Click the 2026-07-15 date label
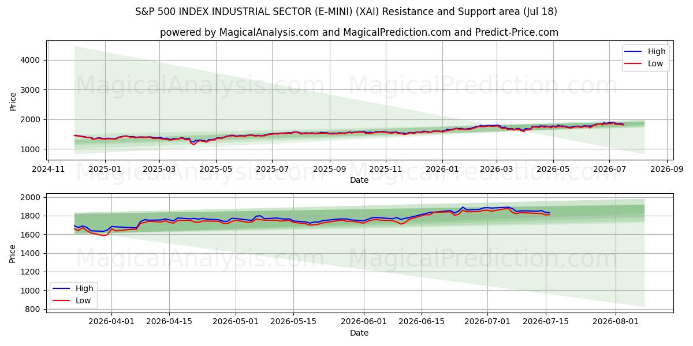This screenshot has height=346, width=693. coord(546,322)
